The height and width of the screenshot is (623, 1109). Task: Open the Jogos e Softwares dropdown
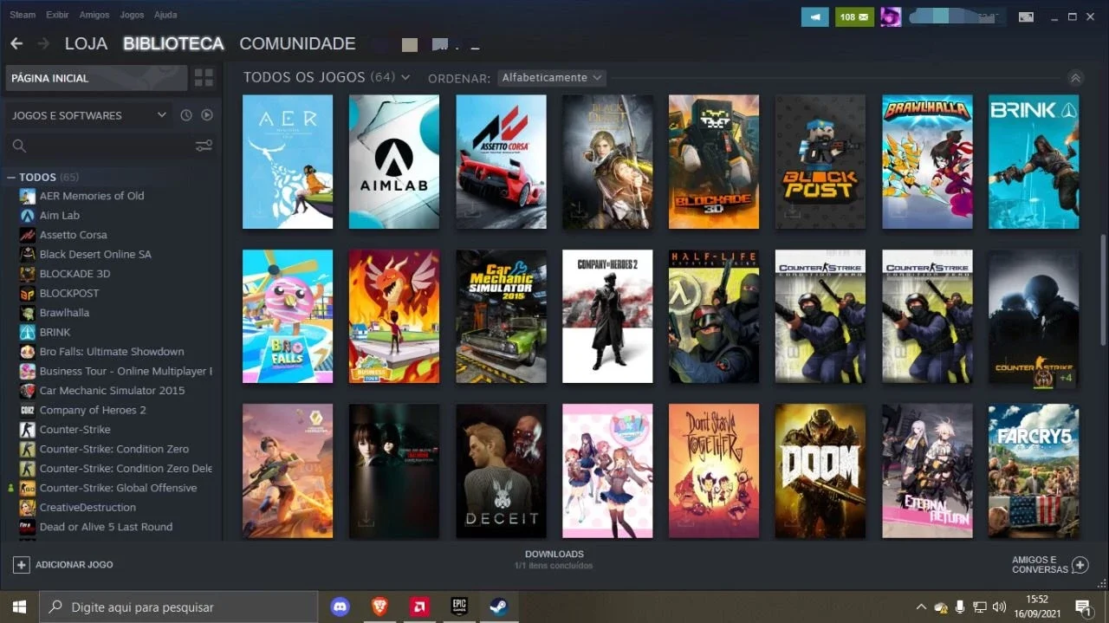pyautogui.click(x=88, y=115)
